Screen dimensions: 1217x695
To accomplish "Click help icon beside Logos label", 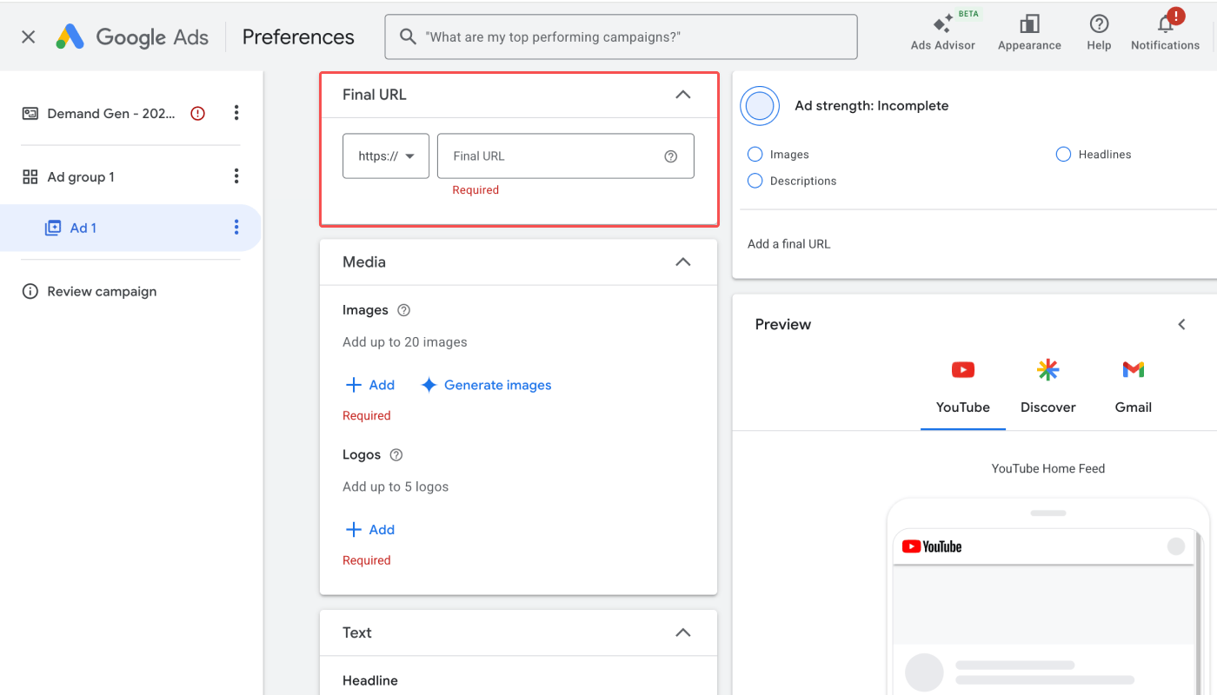I will tap(396, 454).
